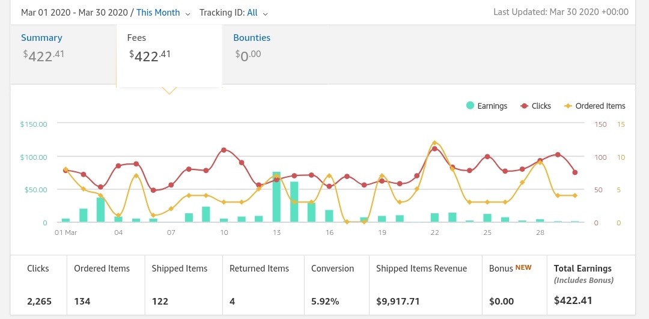Switch to the Summary tab
The height and width of the screenshot is (319, 649).
tap(42, 38)
